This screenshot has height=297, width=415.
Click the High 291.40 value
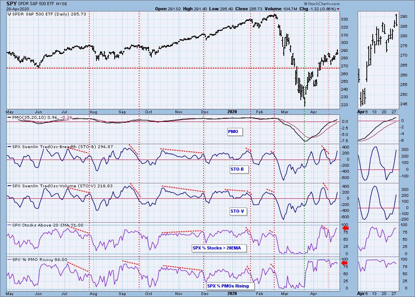[195, 9]
